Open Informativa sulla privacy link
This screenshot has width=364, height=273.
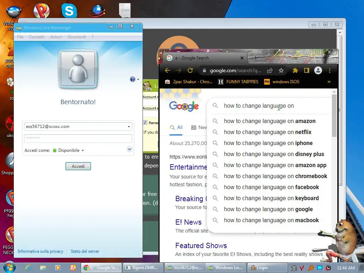pos(41,251)
